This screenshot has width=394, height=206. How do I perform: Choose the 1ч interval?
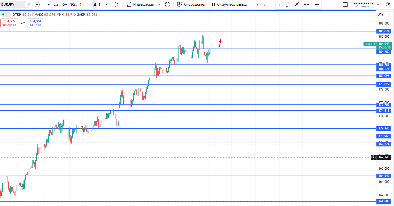coord(82,4)
